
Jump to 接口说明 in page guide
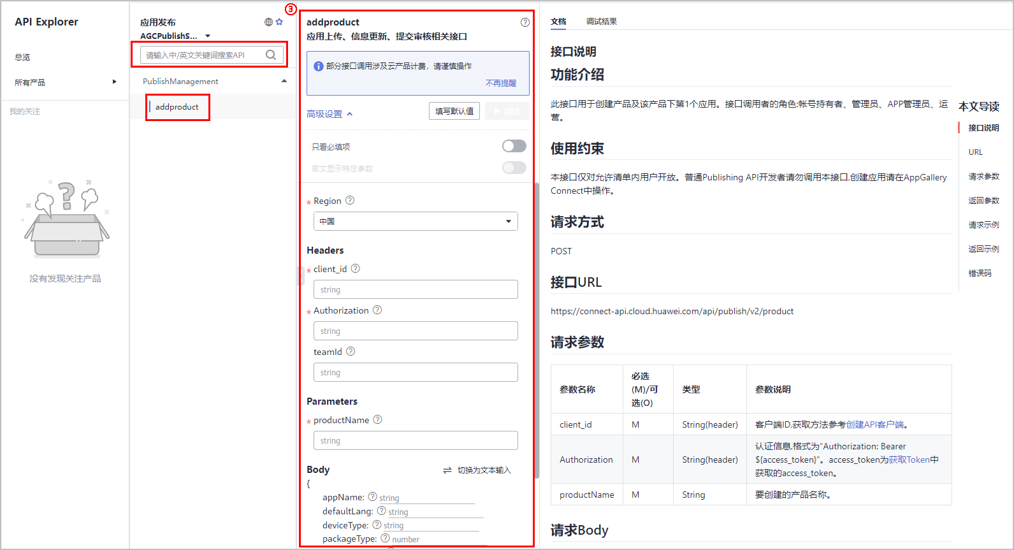(x=983, y=127)
